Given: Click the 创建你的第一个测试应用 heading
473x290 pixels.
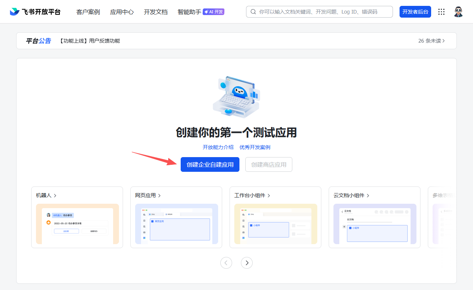Looking at the screenshot, I should [236, 133].
